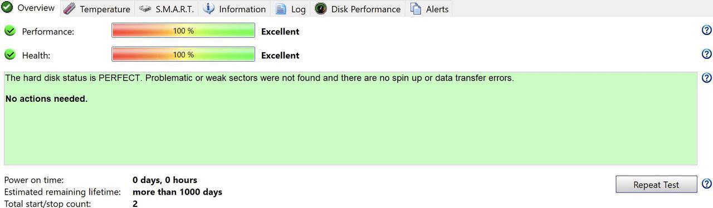Open help for the Health row
The image size is (713, 208).
[707, 54]
